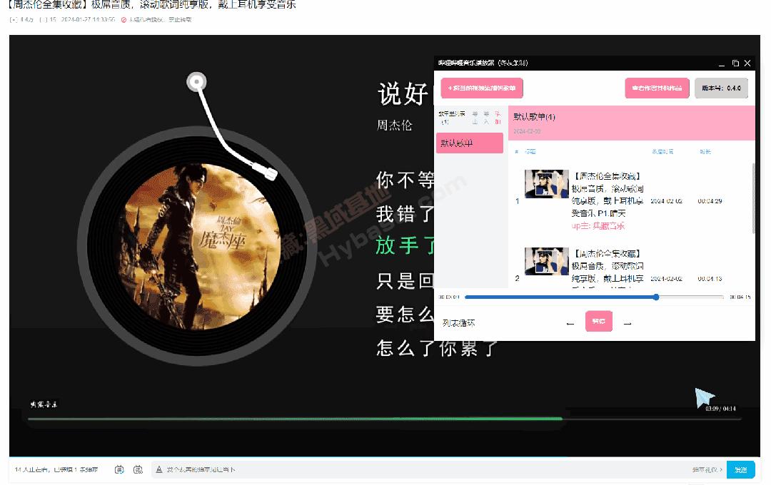771x485 pixels.
Task: Seek using the blue music player progress slider
Action: tap(594, 297)
